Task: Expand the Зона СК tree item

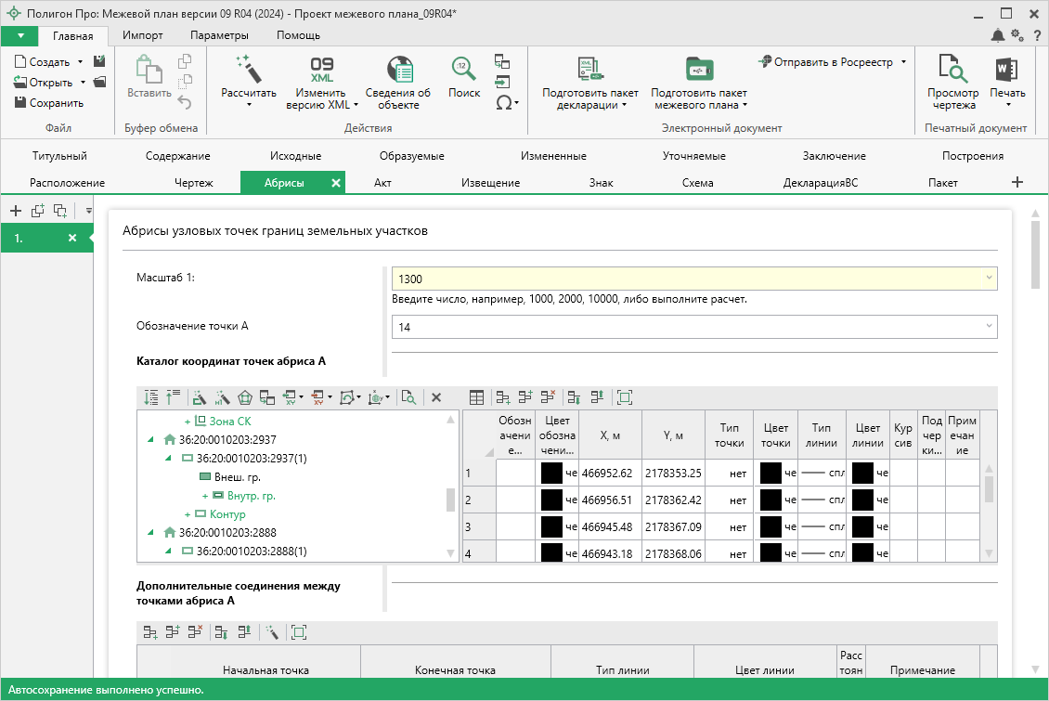Action: [187, 422]
